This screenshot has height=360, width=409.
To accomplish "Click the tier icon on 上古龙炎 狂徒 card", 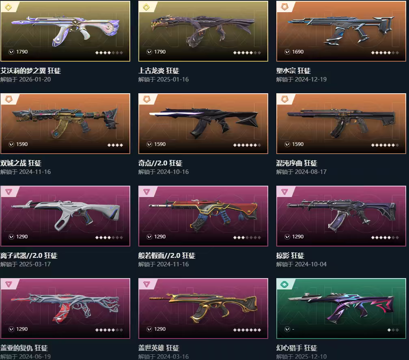I will click(146, 7).
